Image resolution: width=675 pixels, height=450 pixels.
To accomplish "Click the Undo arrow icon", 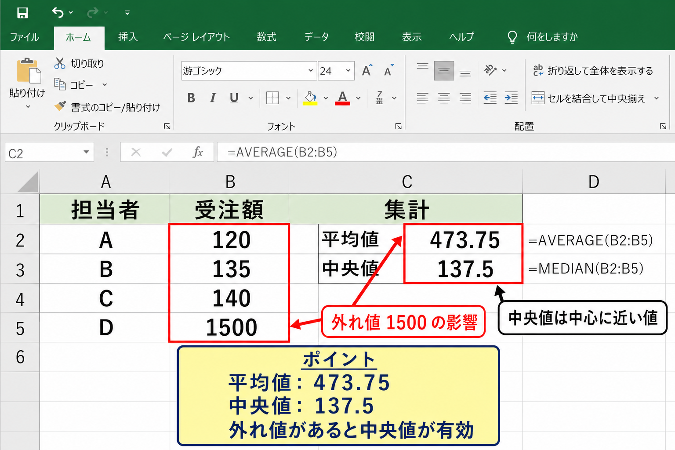I will coord(58,13).
